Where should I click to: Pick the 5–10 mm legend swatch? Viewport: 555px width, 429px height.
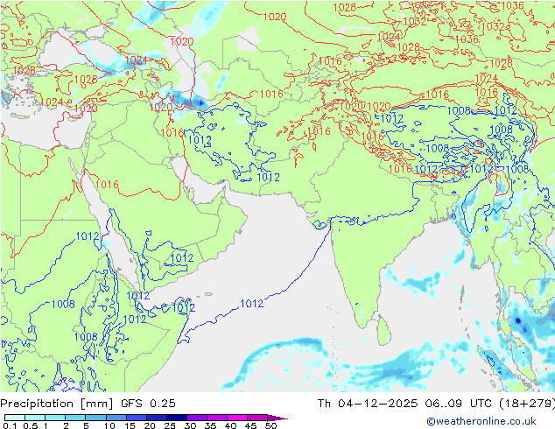coord(95,418)
